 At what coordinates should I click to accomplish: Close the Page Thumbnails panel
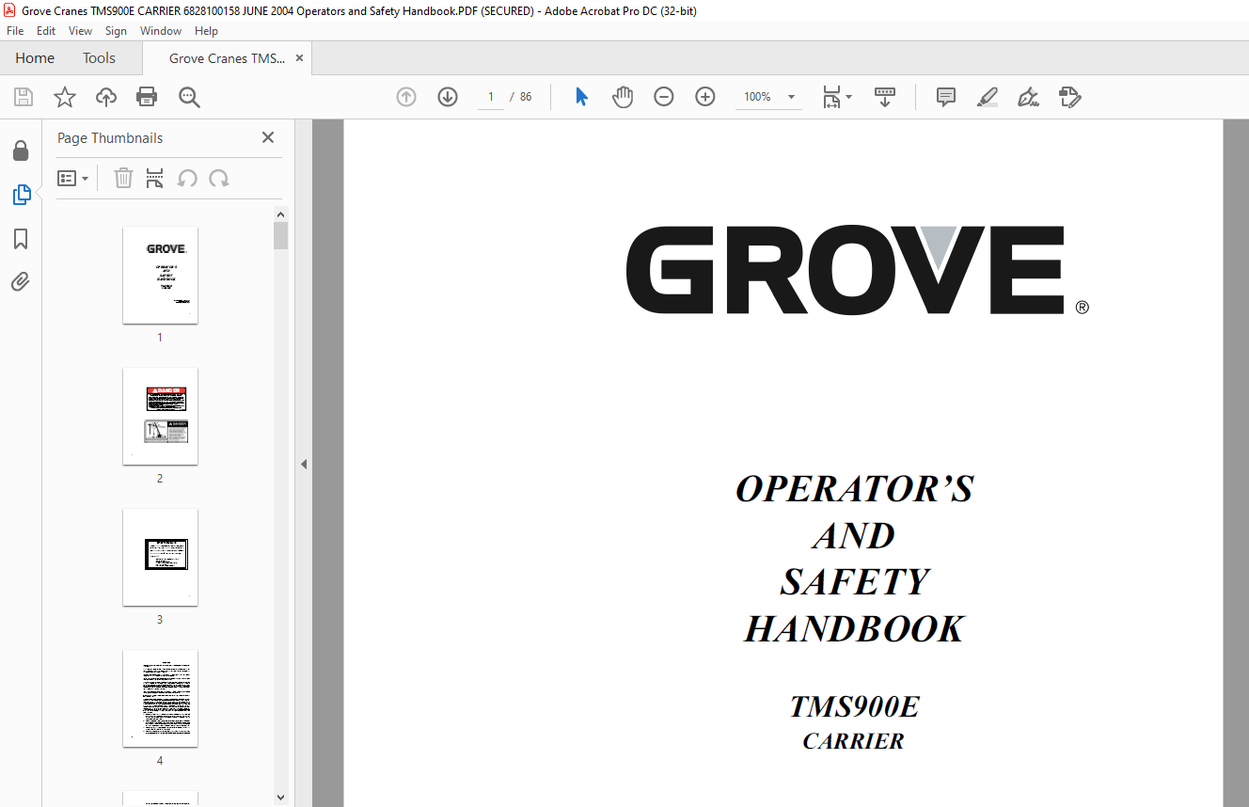(268, 137)
